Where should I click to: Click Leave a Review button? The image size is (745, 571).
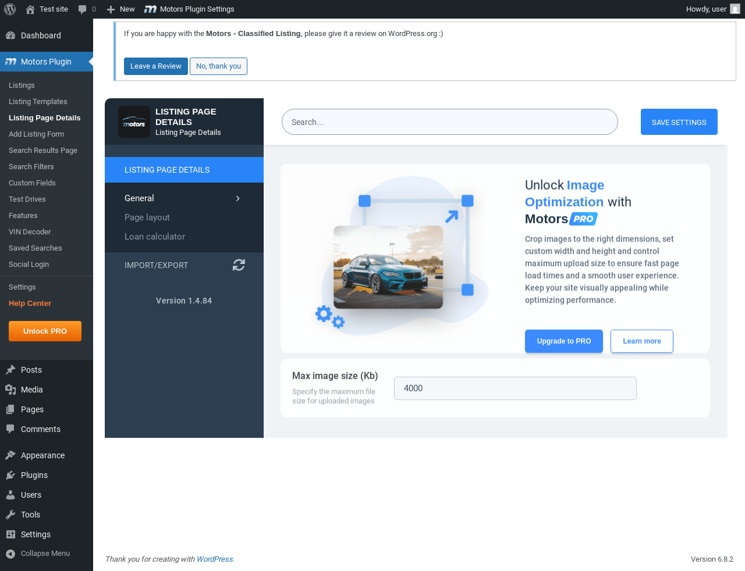coord(156,66)
